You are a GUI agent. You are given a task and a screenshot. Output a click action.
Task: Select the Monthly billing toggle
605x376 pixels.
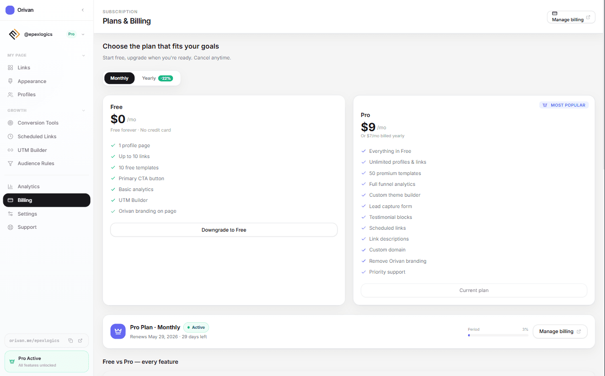[x=119, y=78]
